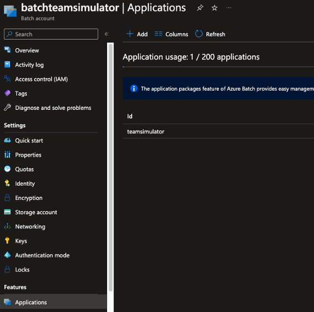Sort by the Id column header

click(x=130, y=116)
